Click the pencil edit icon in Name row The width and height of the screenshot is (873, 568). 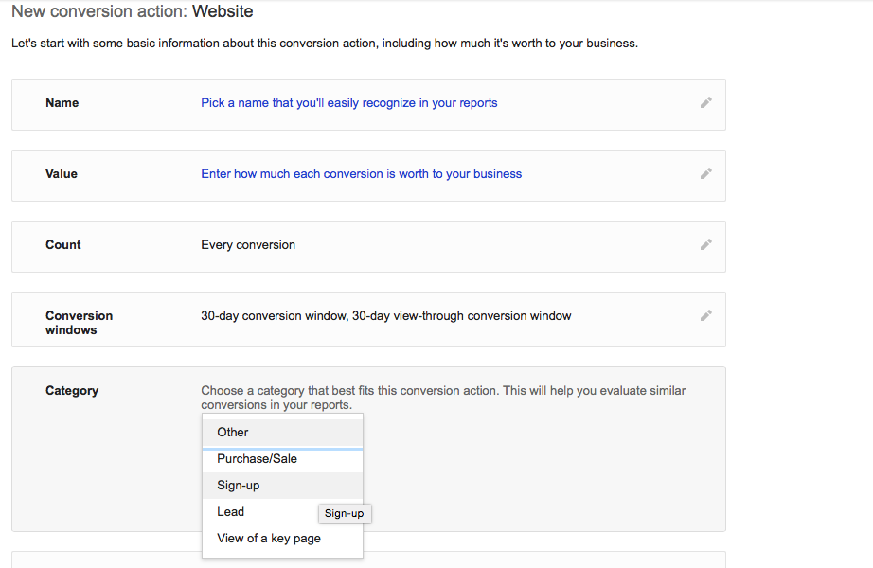click(706, 102)
